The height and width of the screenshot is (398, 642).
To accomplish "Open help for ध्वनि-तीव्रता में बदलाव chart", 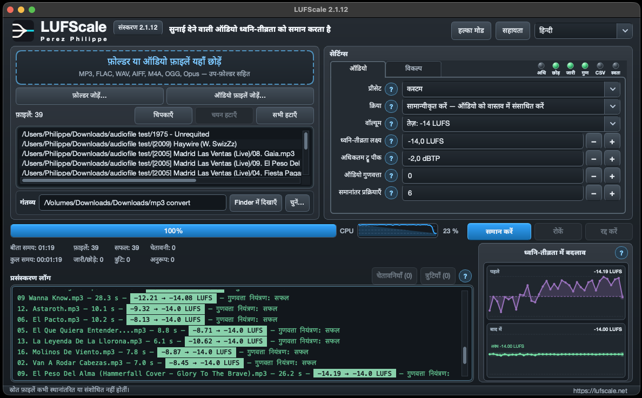I will [x=621, y=253].
